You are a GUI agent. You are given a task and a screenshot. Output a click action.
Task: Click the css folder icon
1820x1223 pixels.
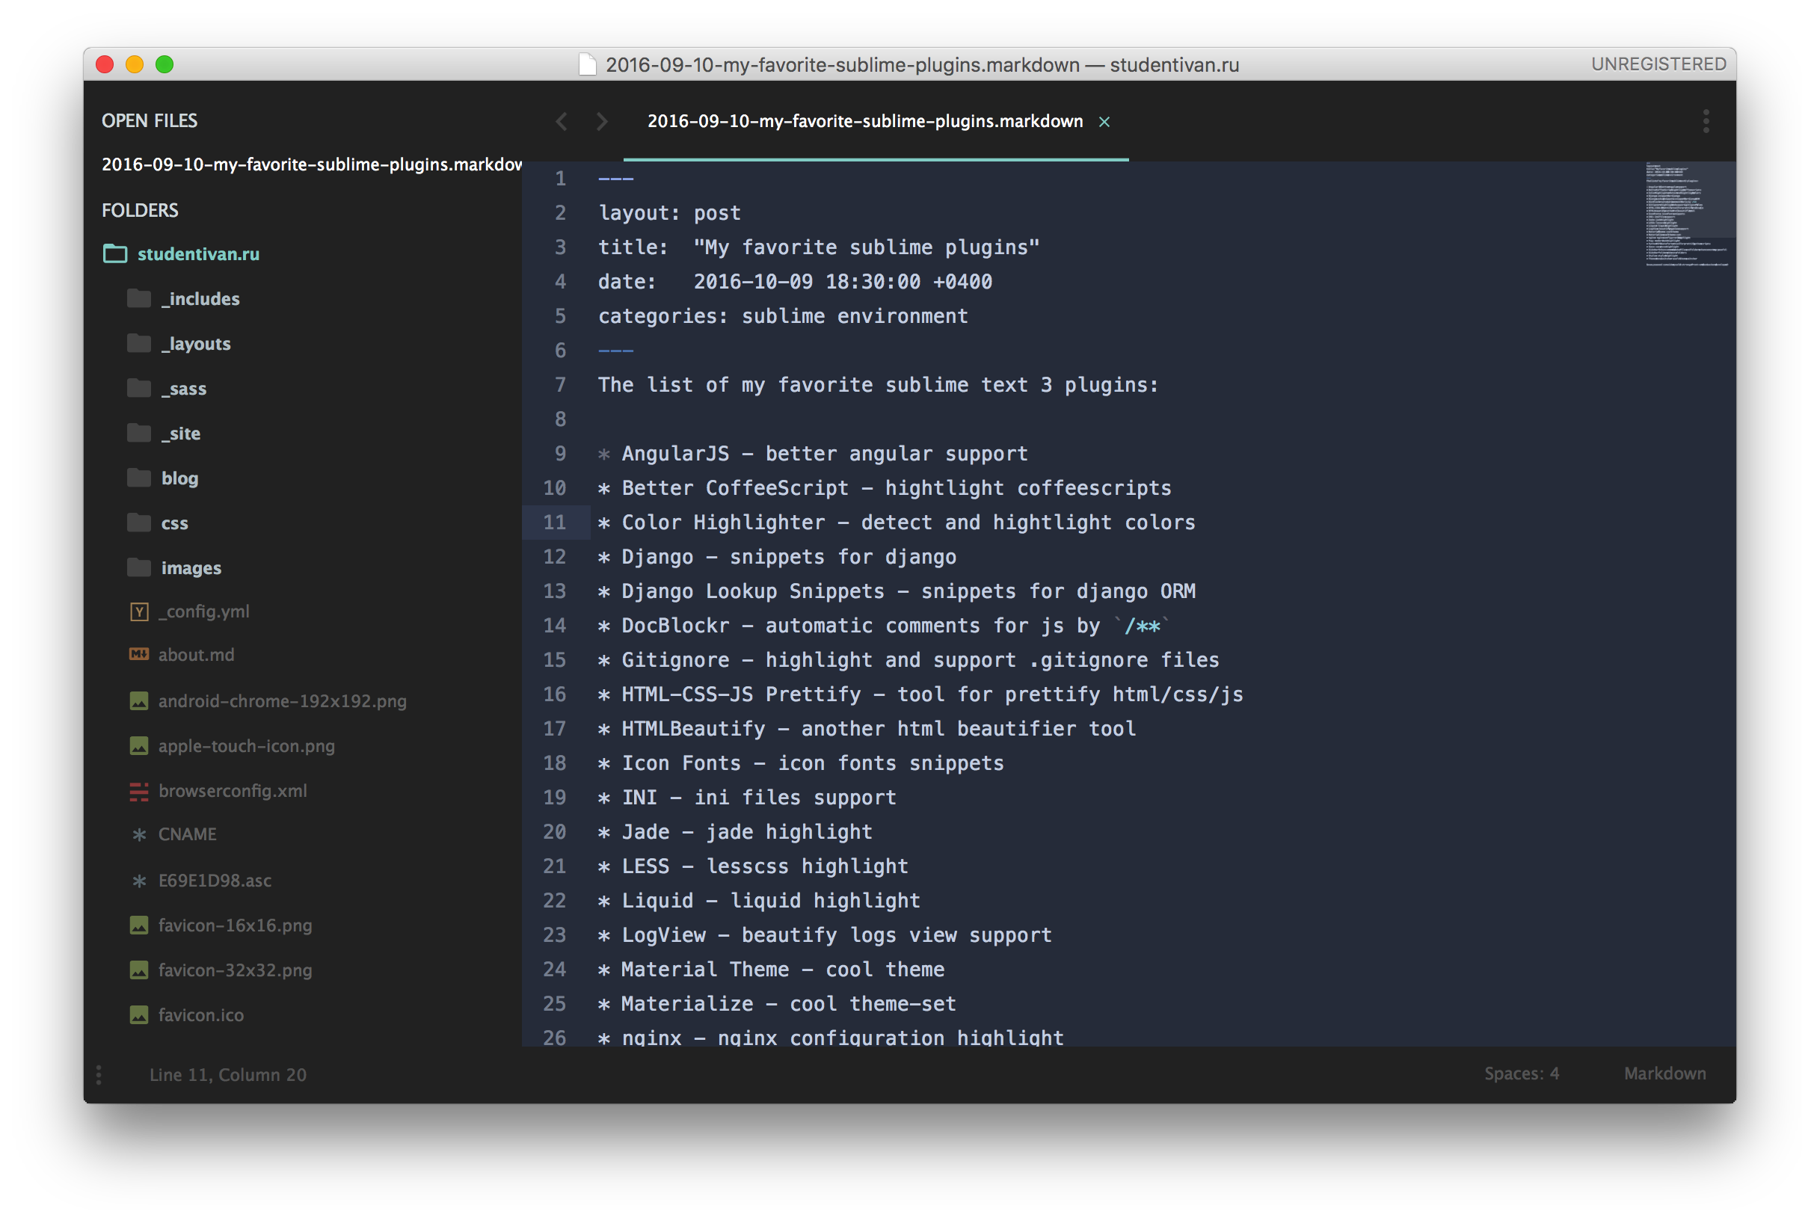click(139, 523)
